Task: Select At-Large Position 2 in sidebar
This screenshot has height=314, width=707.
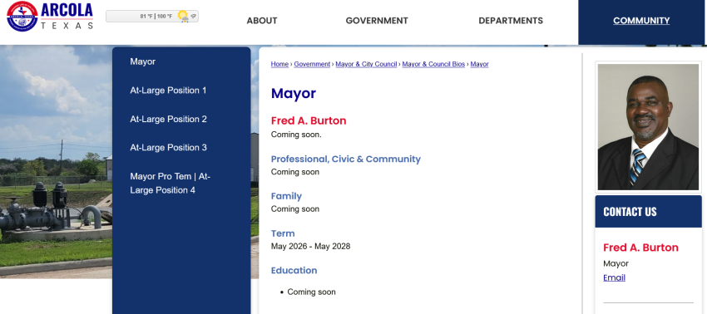Action: click(168, 120)
